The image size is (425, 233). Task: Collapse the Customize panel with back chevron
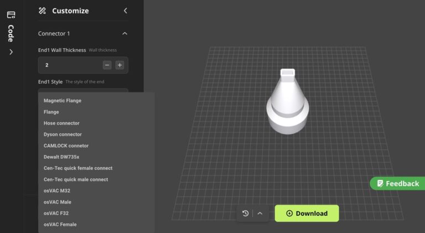(x=125, y=11)
